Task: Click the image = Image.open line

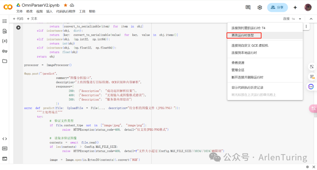Action: click(x=95, y=160)
